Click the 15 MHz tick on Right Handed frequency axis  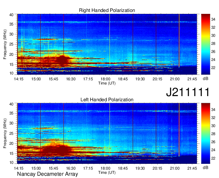point(11,64)
